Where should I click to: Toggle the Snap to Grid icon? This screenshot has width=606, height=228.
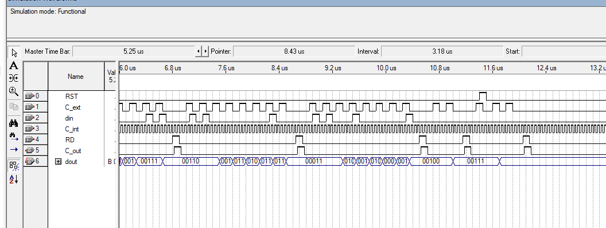[14, 166]
